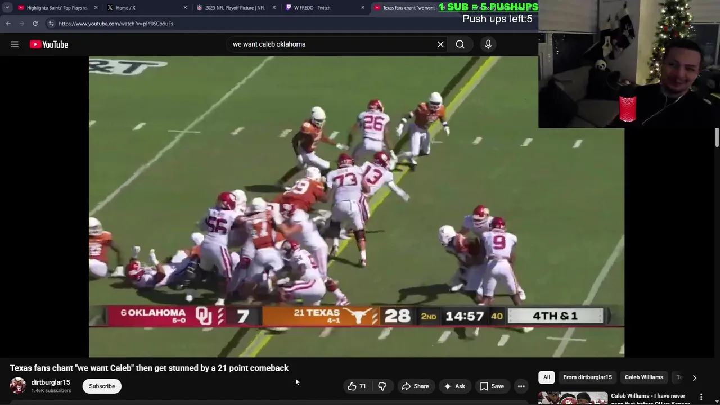Go to YouTube home via logo
720x405 pixels.
[x=49, y=44]
